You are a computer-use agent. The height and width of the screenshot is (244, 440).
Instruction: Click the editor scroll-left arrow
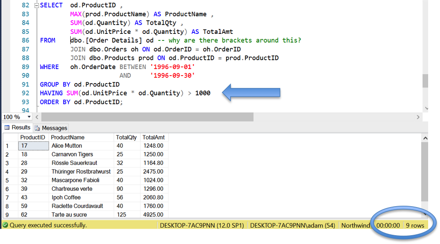tap(37, 117)
